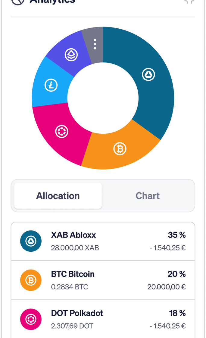
Task: Click the Analytics pie icon in the header
Action: pos(18,2)
